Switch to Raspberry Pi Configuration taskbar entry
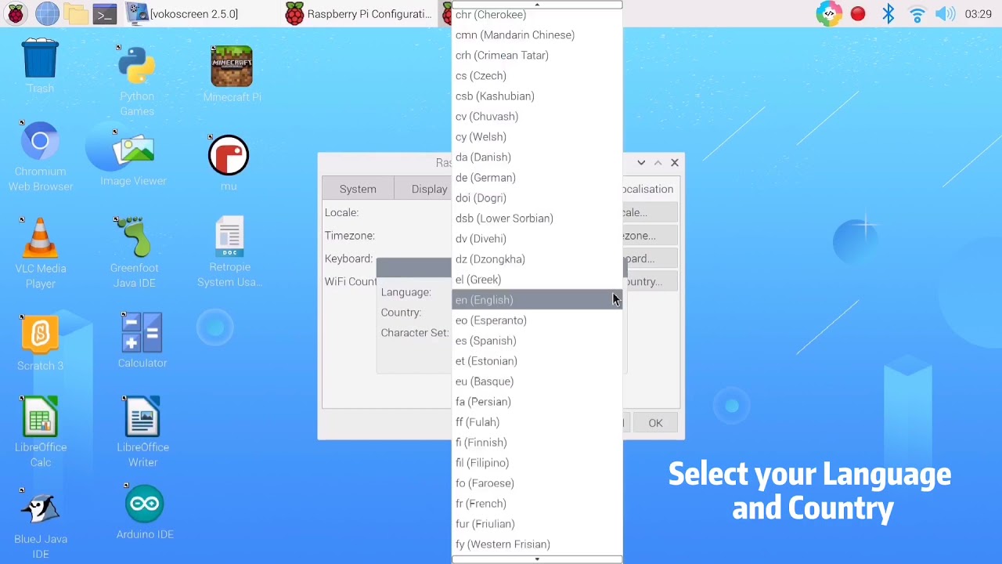This screenshot has height=564, width=1002. pos(360,13)
